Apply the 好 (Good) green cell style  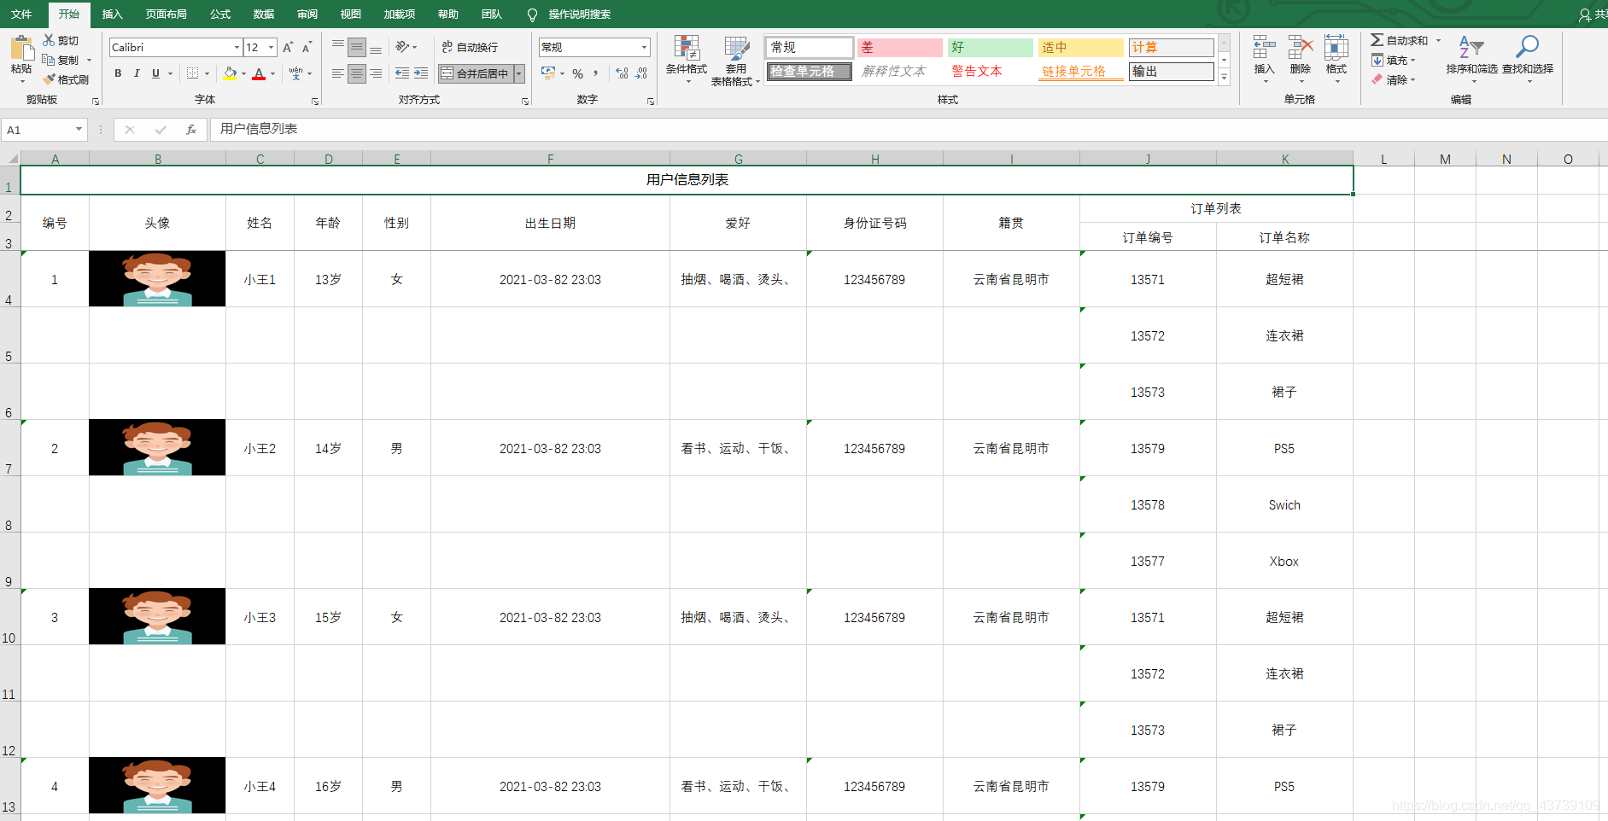tap(990, 47)
